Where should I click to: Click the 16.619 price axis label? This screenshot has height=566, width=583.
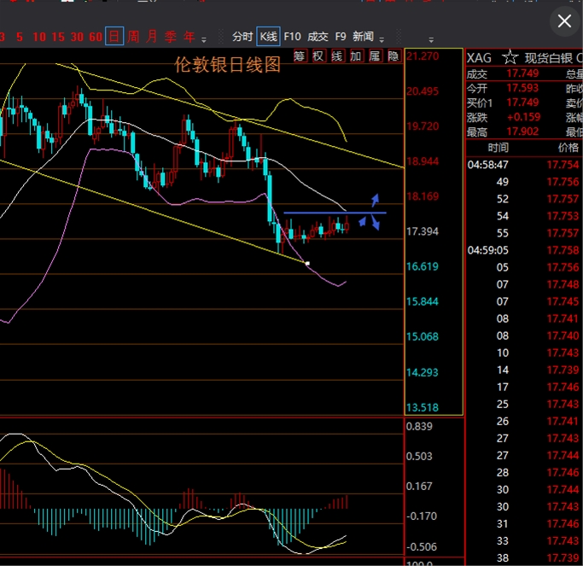pos(423,266)
